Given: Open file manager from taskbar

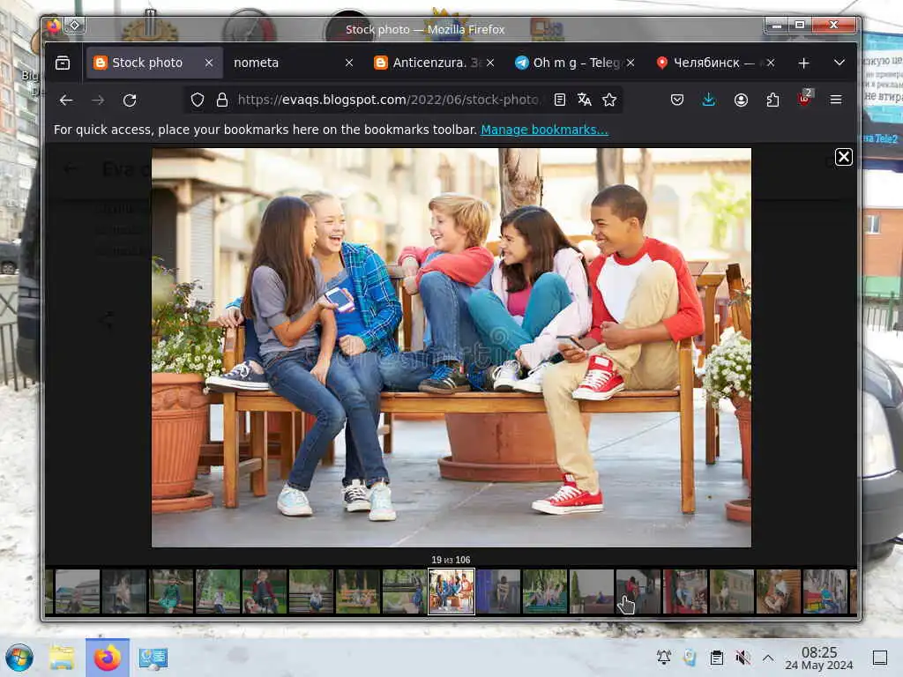Looking at the screenshot, I should point(62,658).
